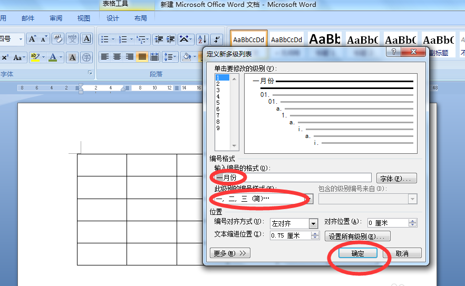Open the font size 四号 dropdown
The image size is (465, 286).
(x=21, y=39)
